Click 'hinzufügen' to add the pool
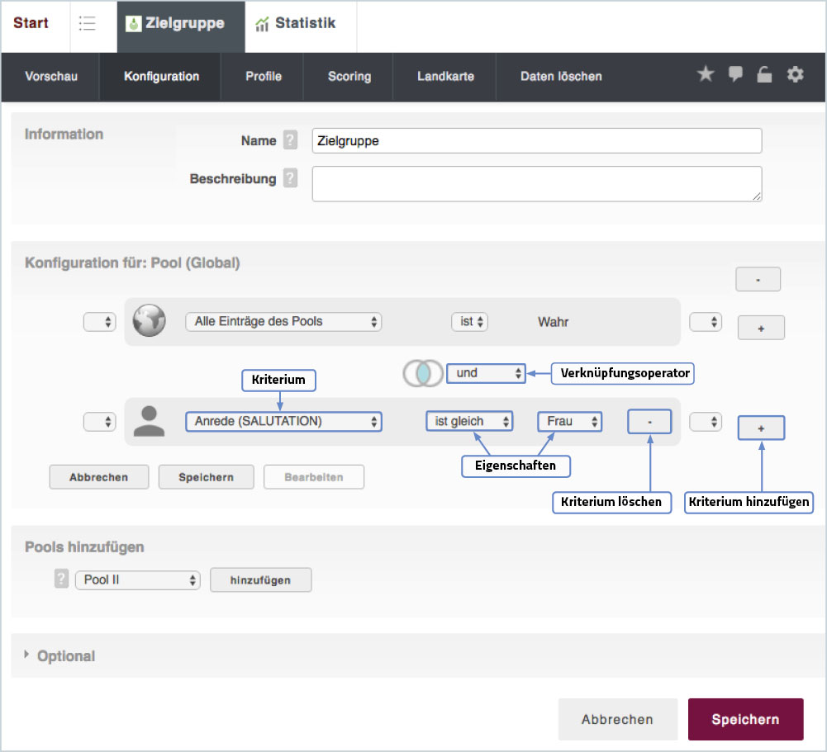Image resolution: width=827 pixels, height=752 pixels. click(x=260, y=580)
